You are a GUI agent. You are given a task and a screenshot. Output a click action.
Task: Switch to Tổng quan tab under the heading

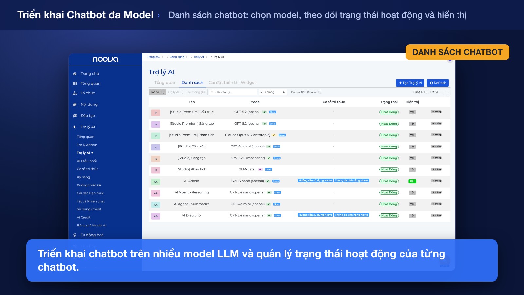165,83
